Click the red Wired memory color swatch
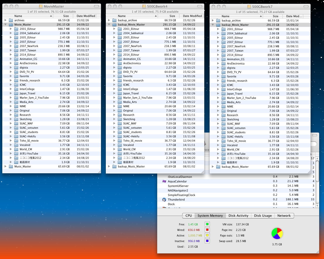324x259 pixels. click(x=207, y=230)
